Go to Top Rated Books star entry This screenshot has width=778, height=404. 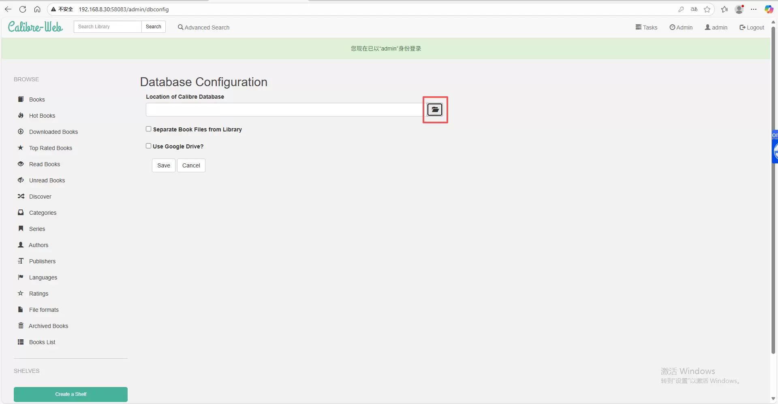tap(50, 148)
